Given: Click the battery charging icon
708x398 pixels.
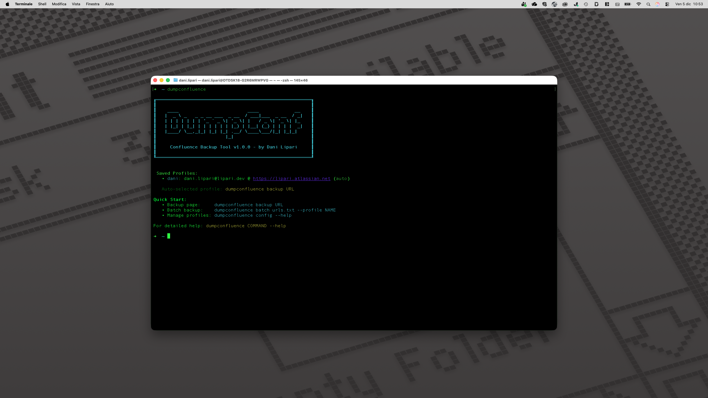Looking at the screenshot, I should pos(628,4).
